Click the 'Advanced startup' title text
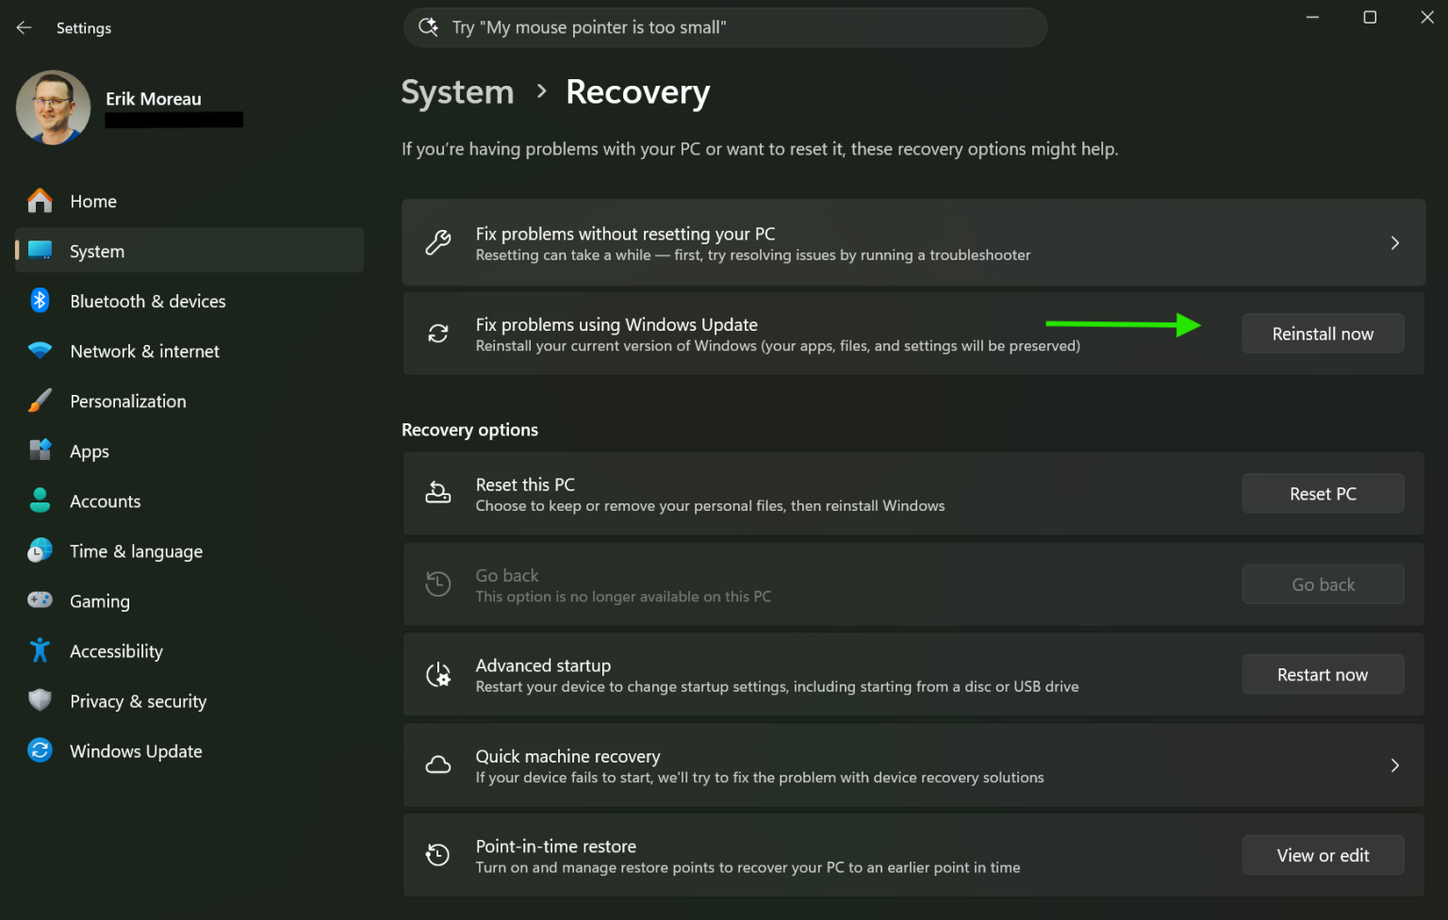This screenshot has width=1448, height=920. point(543,665)
